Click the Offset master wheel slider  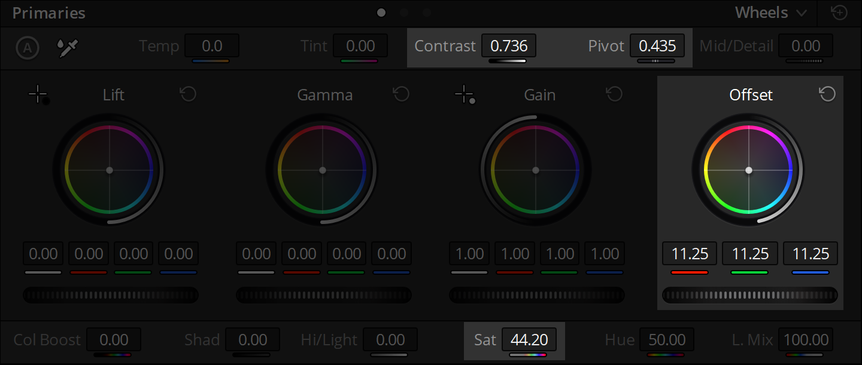[x=750, y=295]
